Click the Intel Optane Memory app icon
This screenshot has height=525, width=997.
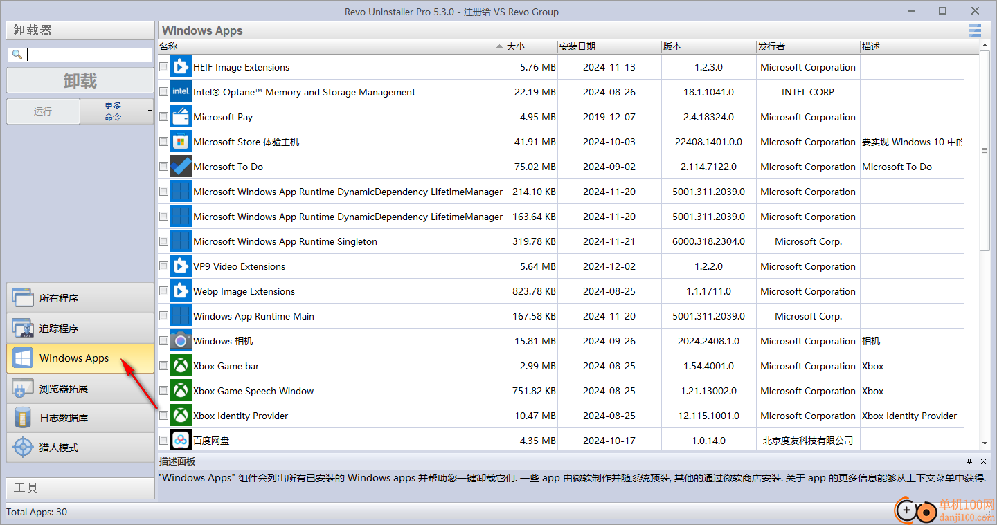coord(180,92)
